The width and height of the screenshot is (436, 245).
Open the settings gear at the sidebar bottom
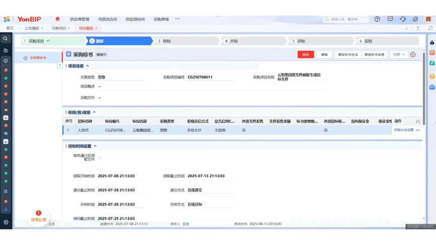[6, 222]
